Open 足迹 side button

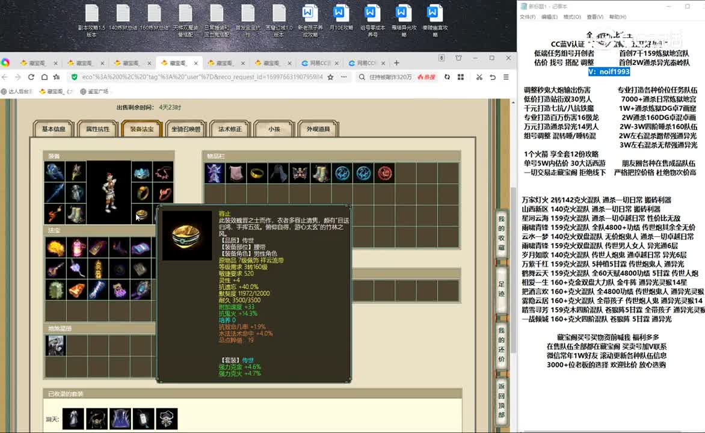(501, 289)
